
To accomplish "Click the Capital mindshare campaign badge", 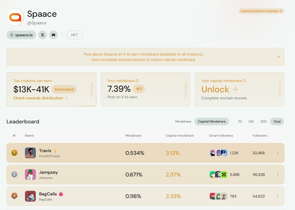I will click(x=262, y=11).
